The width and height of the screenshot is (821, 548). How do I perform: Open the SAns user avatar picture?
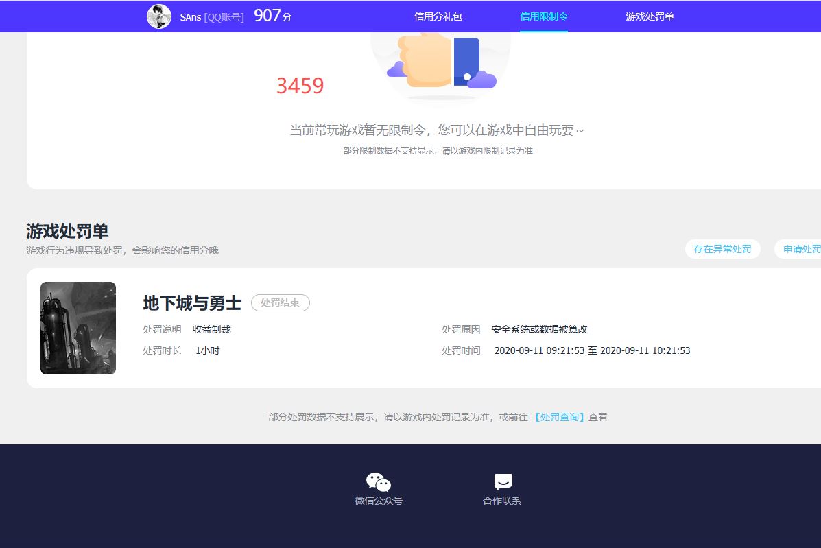(x=158, y=16)
